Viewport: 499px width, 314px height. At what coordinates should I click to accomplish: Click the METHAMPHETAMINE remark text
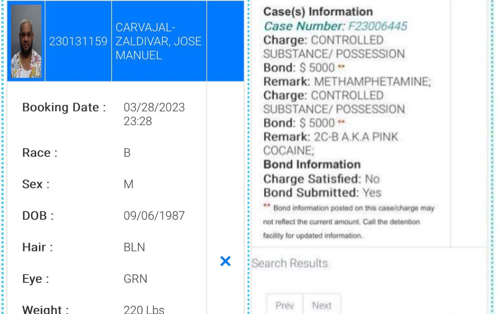coord(372,82)
